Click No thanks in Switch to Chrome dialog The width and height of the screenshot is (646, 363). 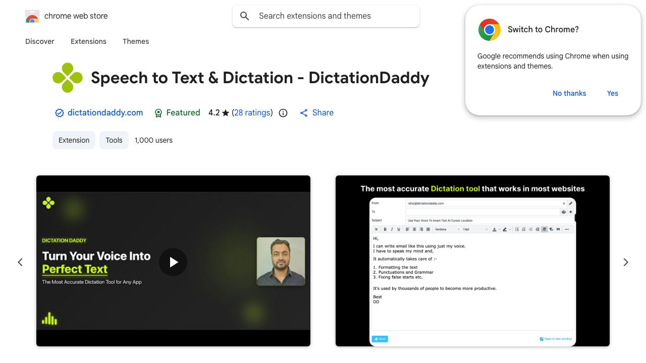[x=569, y=93]
